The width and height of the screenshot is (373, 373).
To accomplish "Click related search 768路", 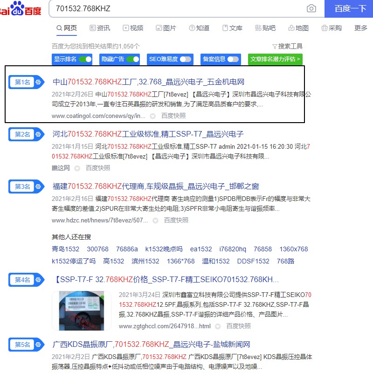I will [285, 261].
